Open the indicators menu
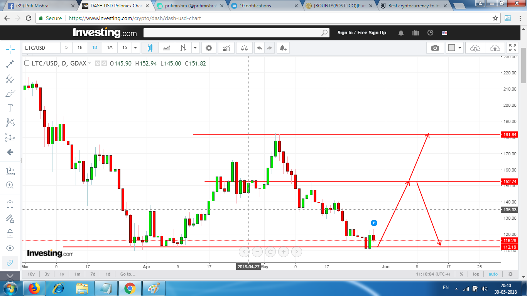 [226, 48]
